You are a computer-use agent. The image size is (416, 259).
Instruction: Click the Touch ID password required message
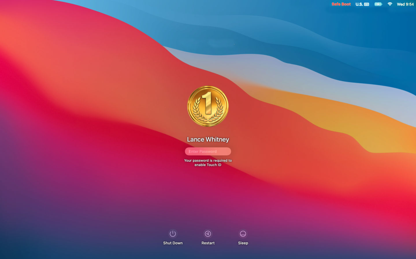(208, 162)
